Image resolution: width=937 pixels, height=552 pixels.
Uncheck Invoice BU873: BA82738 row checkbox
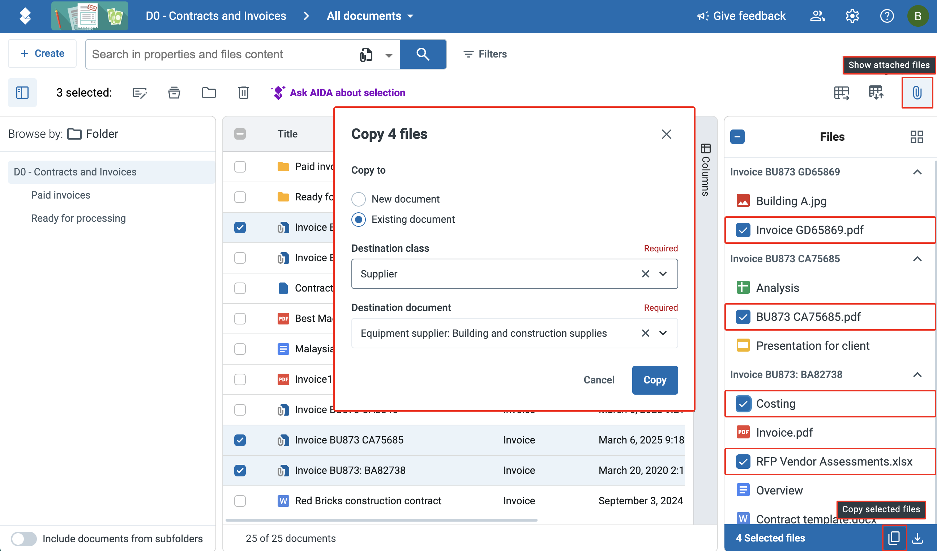[x=240, y=471]
